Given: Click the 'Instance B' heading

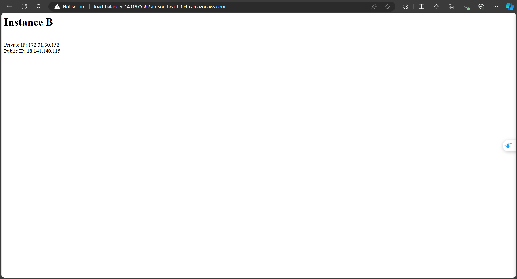Looking at the screenshot, I should [28, 22].
